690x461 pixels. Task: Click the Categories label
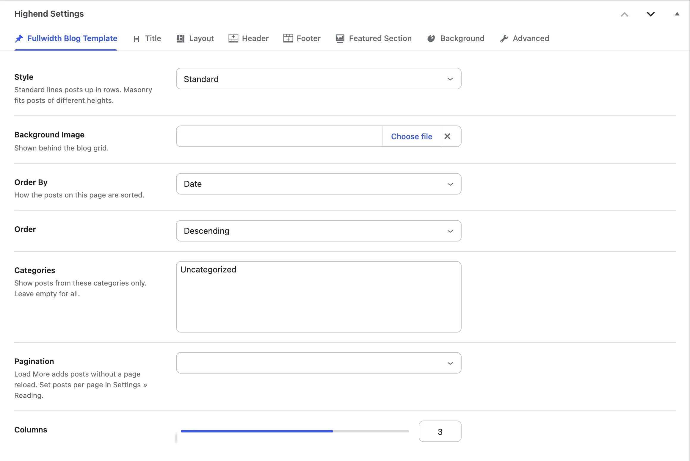(35, 270)
